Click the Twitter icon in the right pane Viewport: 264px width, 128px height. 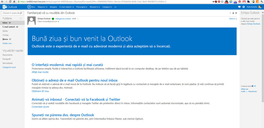point(255,86)
